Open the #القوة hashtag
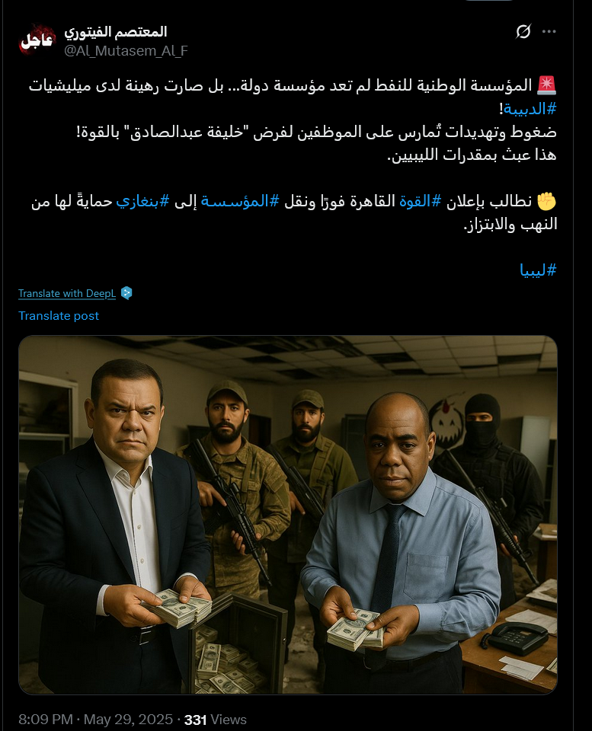Viewport: 592px width, 731px height. (420, 201)
